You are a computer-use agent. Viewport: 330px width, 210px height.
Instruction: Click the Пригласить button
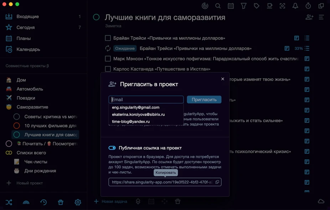point(204,100)
